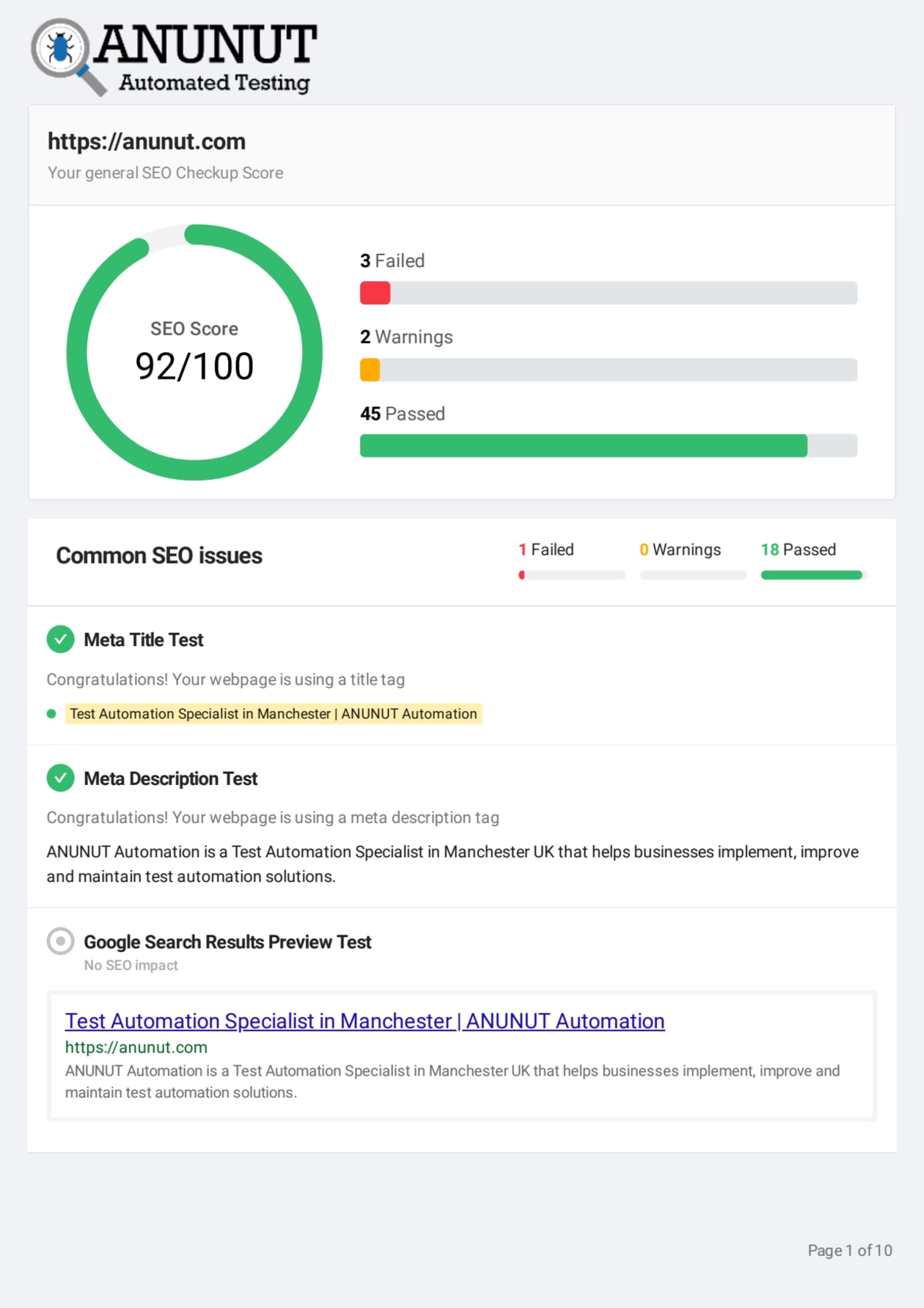Click the highlighted title tag text

click(273, 714)
